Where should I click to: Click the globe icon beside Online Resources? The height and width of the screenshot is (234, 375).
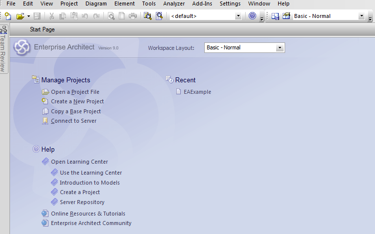coord(45,213)
